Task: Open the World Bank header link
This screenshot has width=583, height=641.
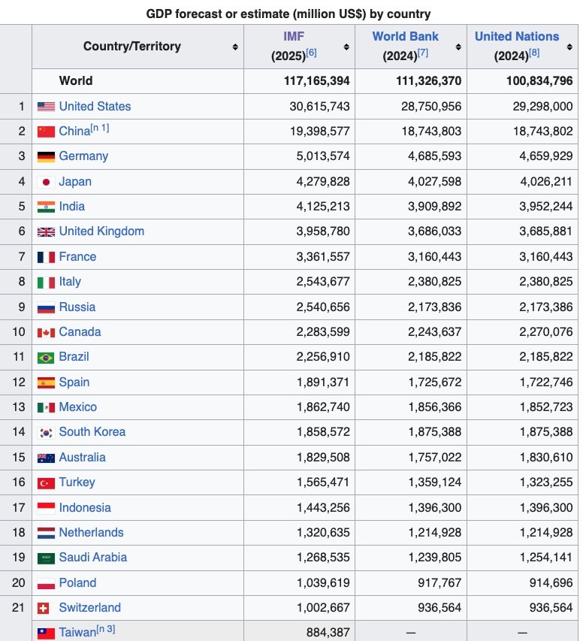Action: click(x=405, y=36)
